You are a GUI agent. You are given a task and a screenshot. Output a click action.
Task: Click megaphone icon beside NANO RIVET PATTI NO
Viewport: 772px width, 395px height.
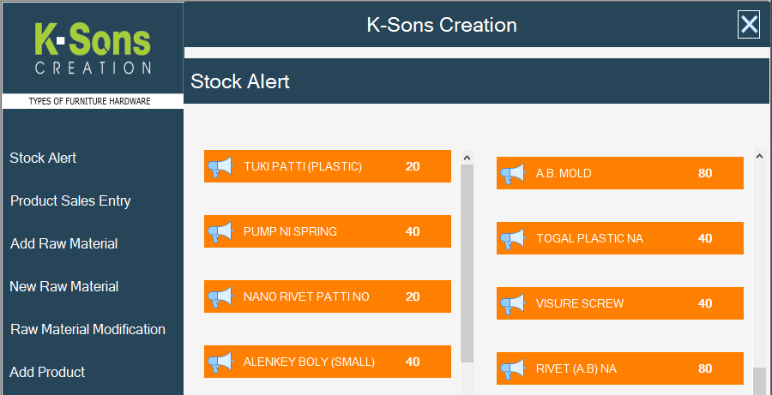pyautogui.click(x=220, y=297)
